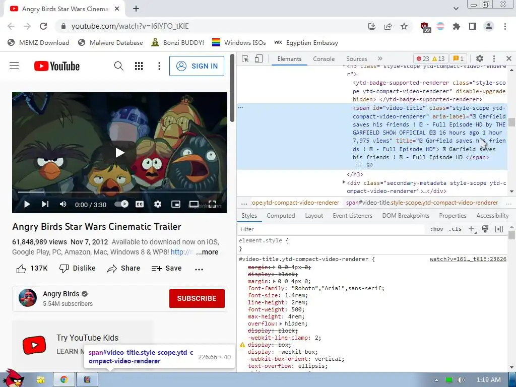This screenshot has height=387, width=516.
Task: Click the install/download page icon in address bar
Action: click(x=372, y=26)
